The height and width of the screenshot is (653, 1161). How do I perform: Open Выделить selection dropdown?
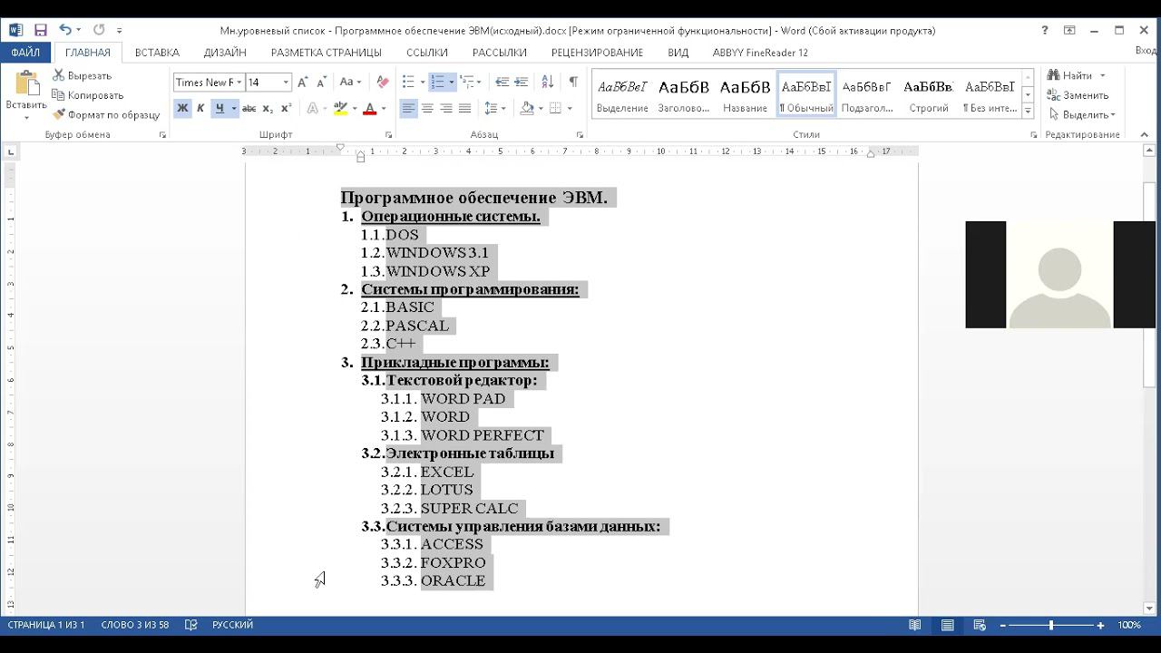(x=1081, y=115)
